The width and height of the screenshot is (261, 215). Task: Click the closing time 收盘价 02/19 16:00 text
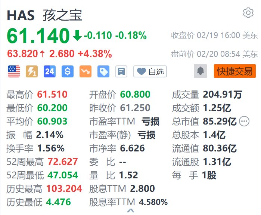(214, 35)
